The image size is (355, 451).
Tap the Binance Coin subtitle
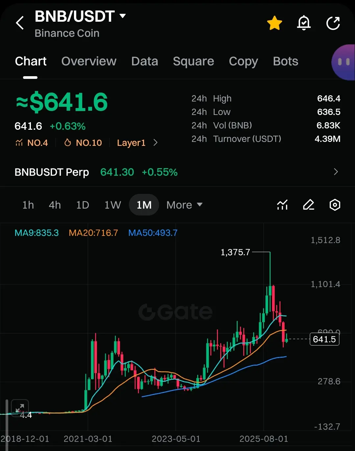(x=67, y=33)
